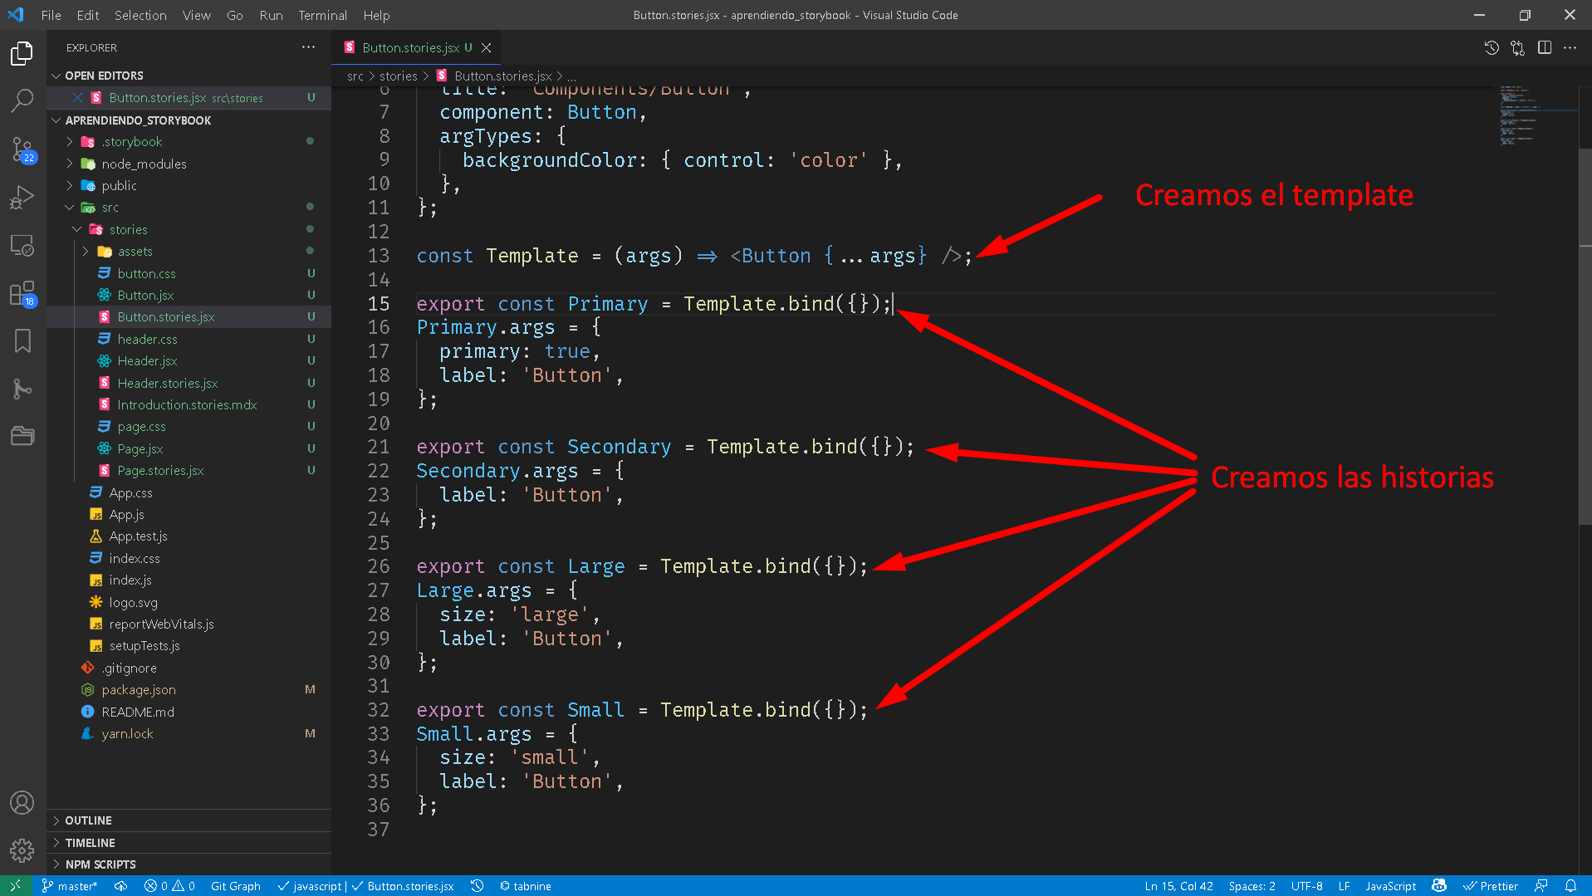Open the Terminal menu
The width and height of the screenshot is (1592, 896).
[x=322, y=15]
